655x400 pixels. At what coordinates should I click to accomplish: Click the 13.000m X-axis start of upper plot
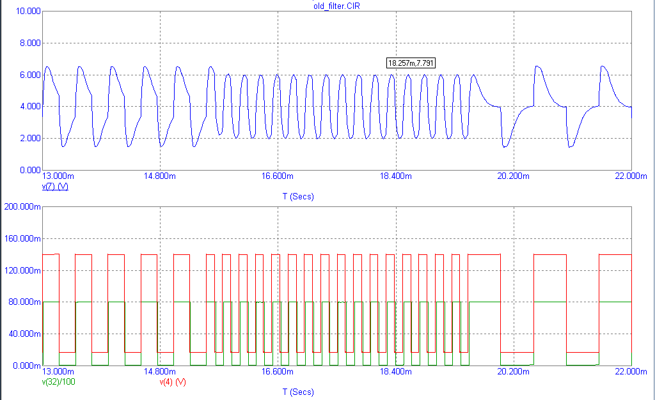(x=58, y=176)
